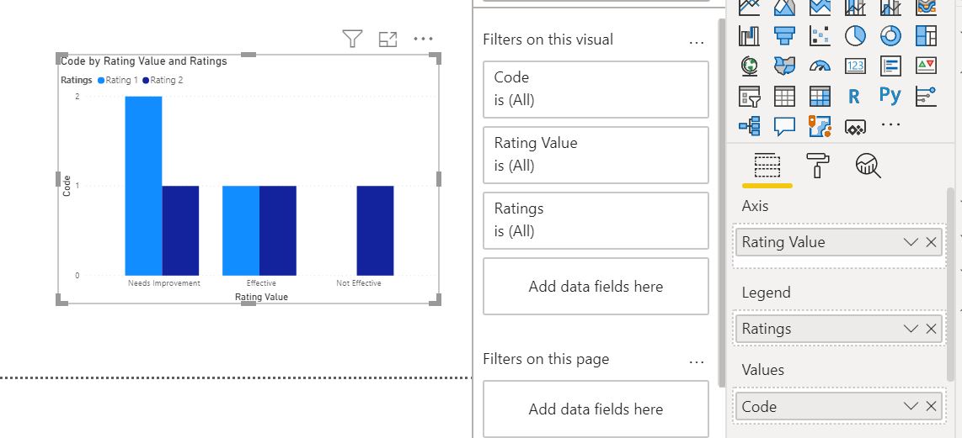This screenshot has height=438, width=962.
Task: Open dropdown for Ratings in Legend well
Action: [911, 329]
